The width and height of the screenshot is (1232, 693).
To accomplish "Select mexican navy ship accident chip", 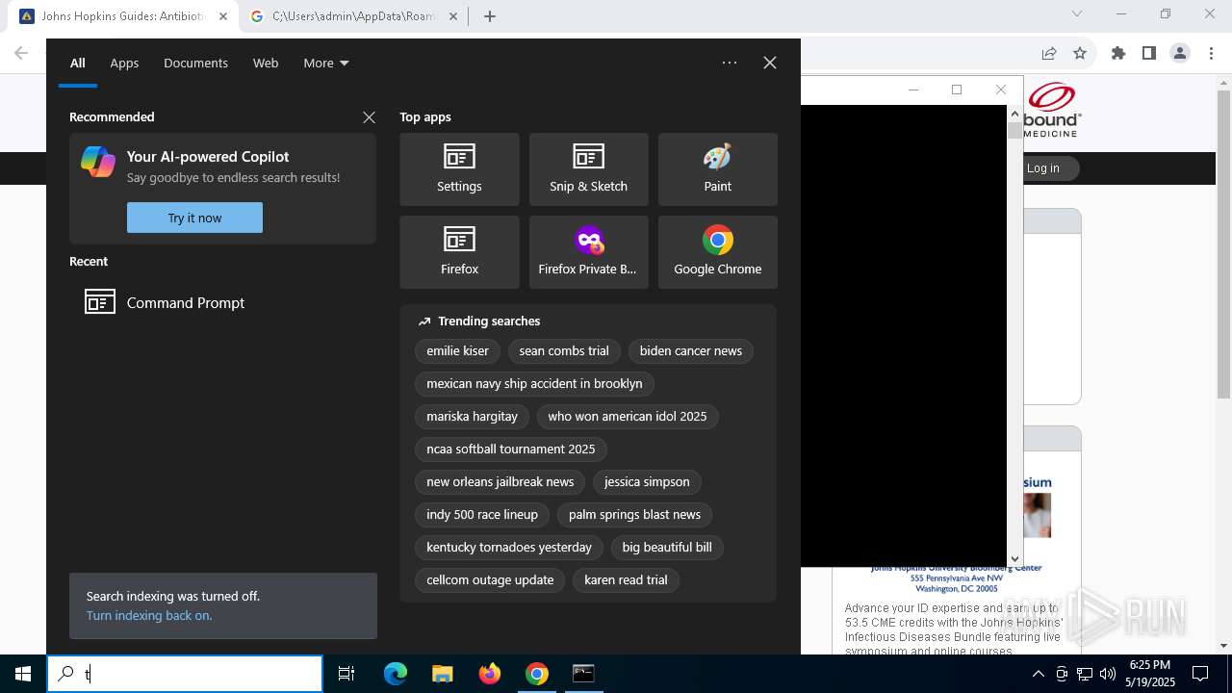I will (x=534, y=384).
